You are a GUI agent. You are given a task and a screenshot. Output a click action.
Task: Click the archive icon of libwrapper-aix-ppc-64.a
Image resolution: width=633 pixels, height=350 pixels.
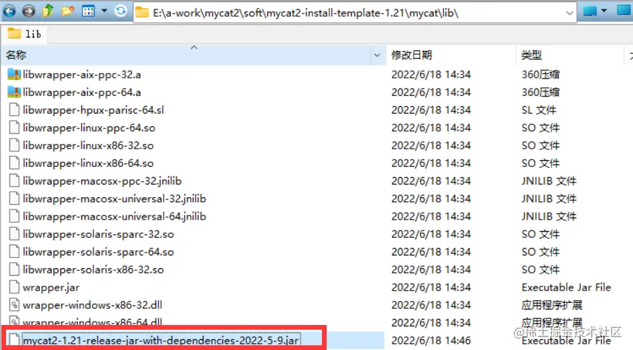point(14,93)
